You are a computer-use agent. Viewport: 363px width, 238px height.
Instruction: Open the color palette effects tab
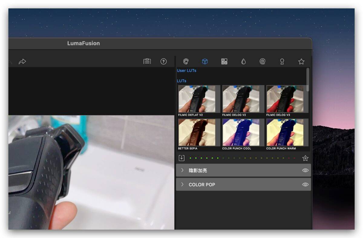[186, 61]
